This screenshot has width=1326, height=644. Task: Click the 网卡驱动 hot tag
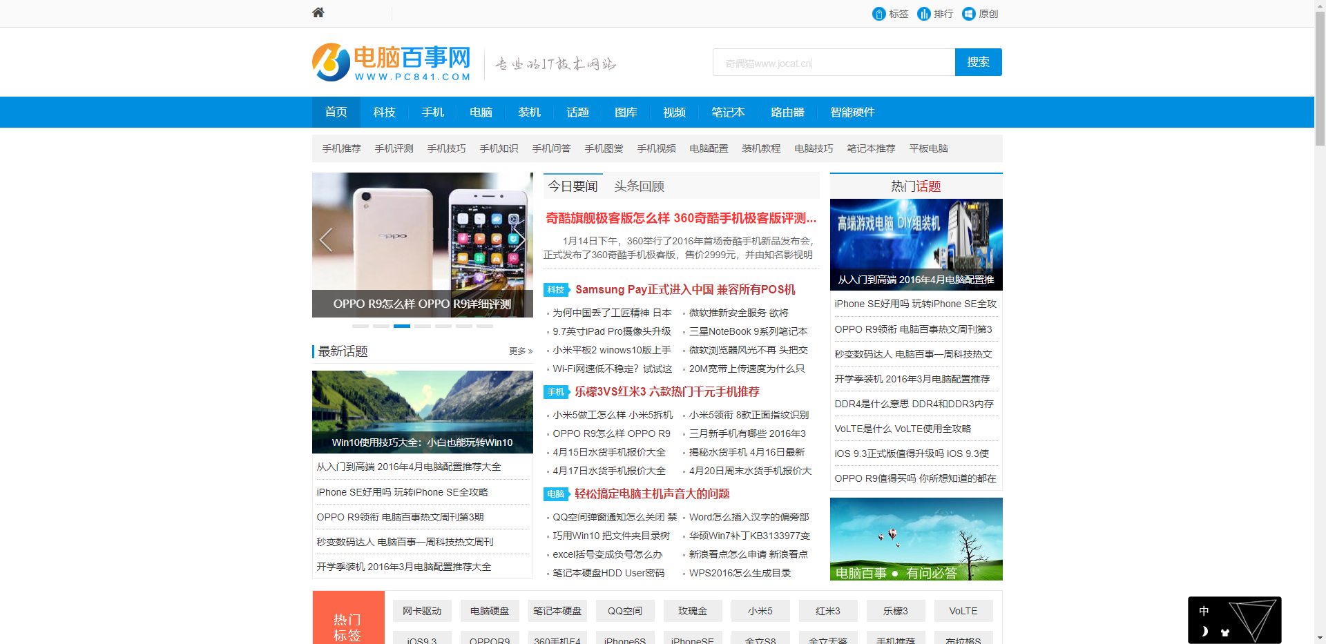(422, 611)
